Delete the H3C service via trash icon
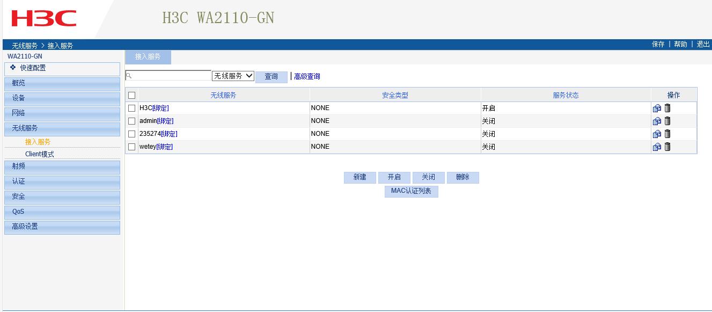The width and height of the screenshot is (712, 312). click(667, 108)
